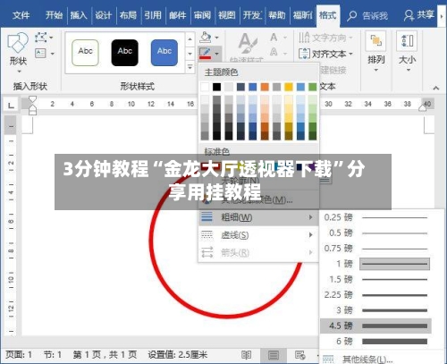Open the 形状 shapes gallery
447x364 pixels.
point(18,53)
